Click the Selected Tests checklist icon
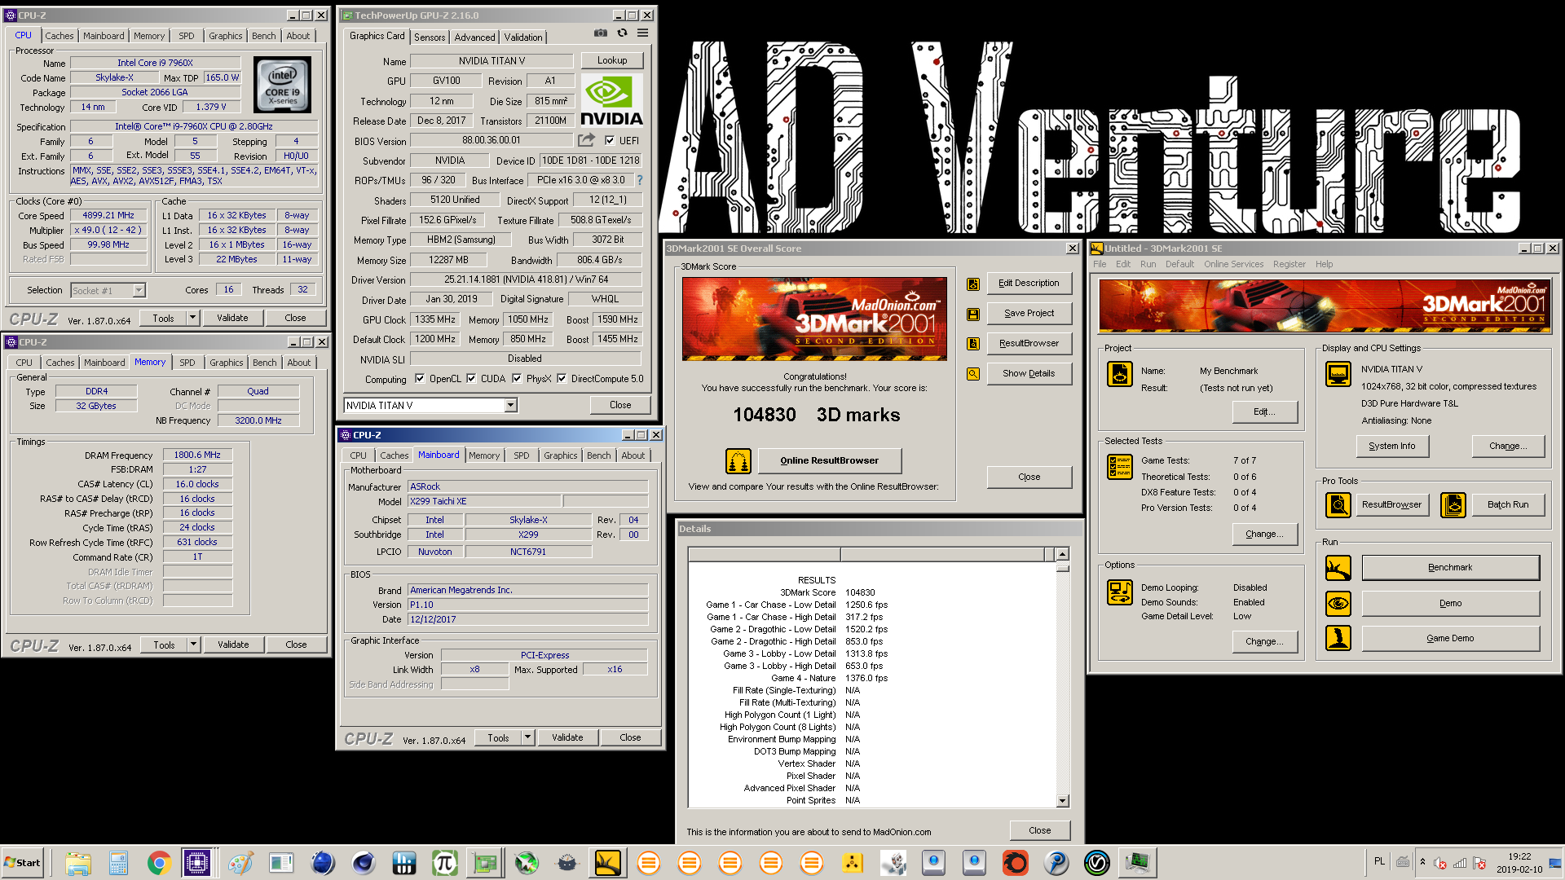This screenshot has height=880, width=1565. [1120, 467]
